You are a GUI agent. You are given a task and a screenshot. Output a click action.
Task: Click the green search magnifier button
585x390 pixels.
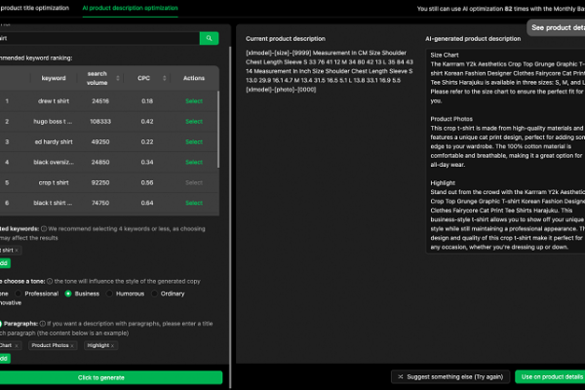(x=209, y=38)
